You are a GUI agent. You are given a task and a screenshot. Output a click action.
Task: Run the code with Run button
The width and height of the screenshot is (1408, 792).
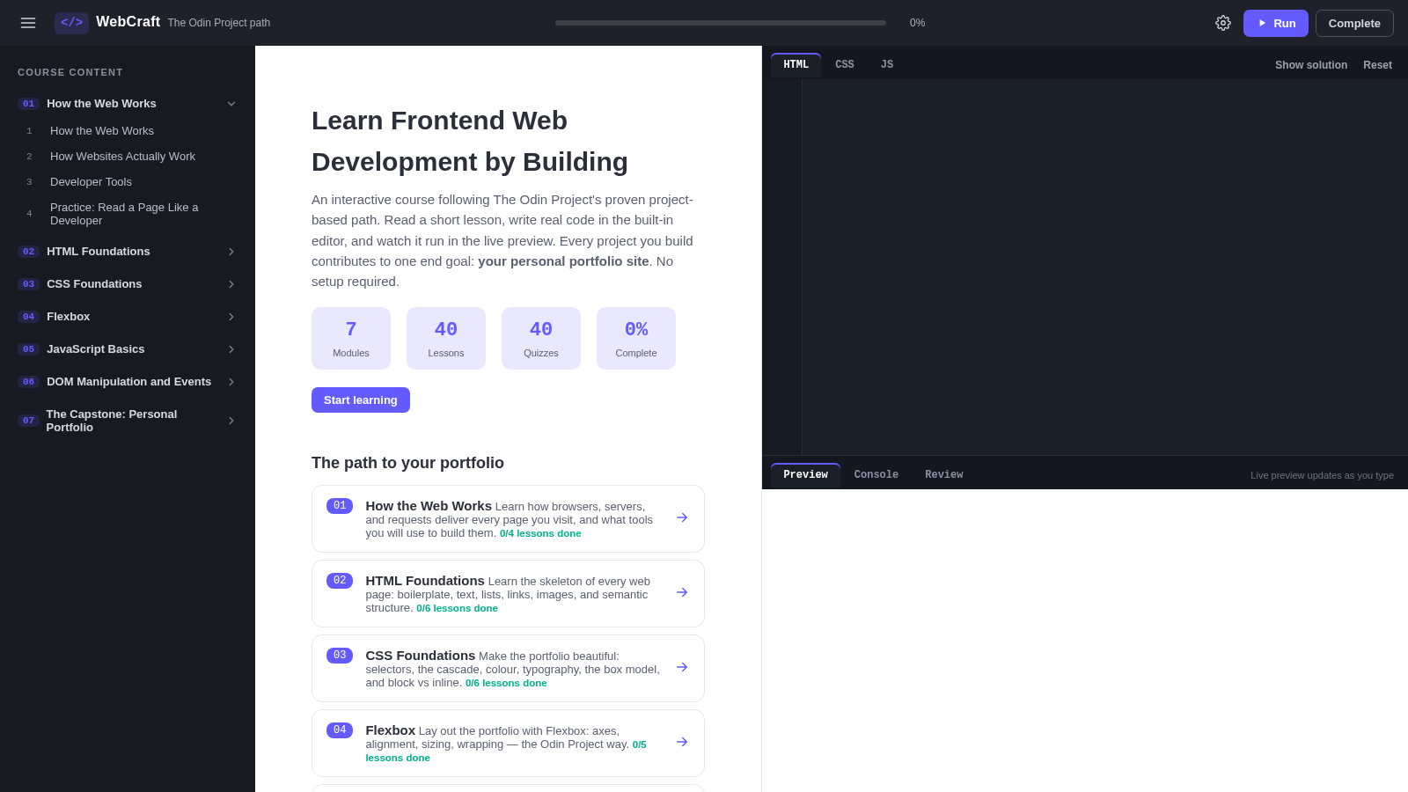pos(1276,23)
